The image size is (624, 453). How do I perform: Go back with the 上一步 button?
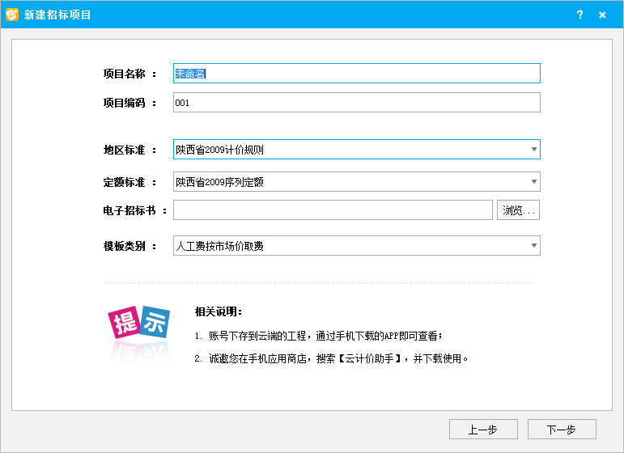(483, 430)
